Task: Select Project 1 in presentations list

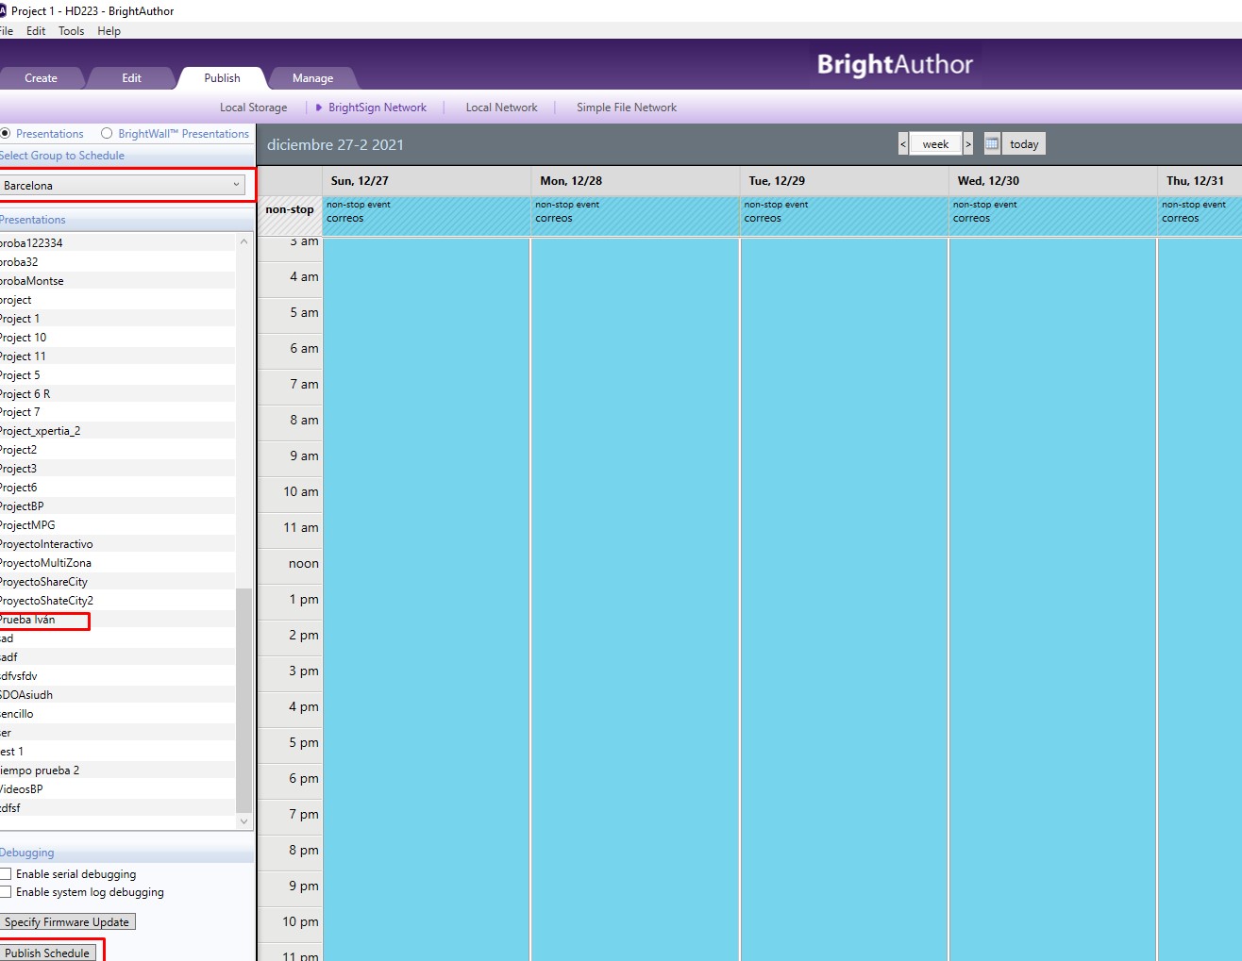Action: (117, 319)
